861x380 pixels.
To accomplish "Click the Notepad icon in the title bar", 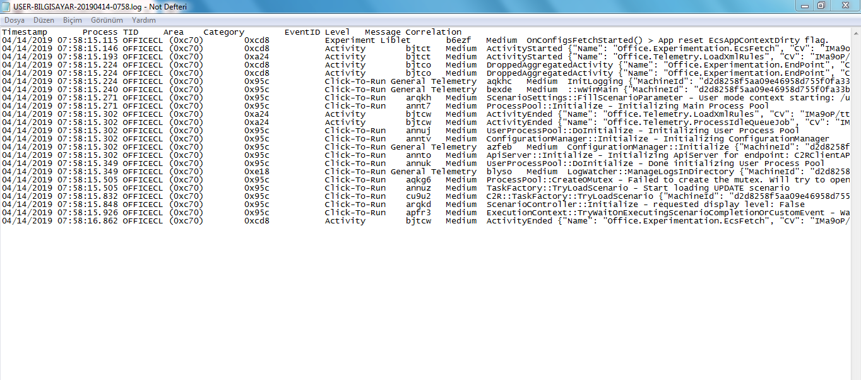I will pyautogui.click(x=7, y=6).
